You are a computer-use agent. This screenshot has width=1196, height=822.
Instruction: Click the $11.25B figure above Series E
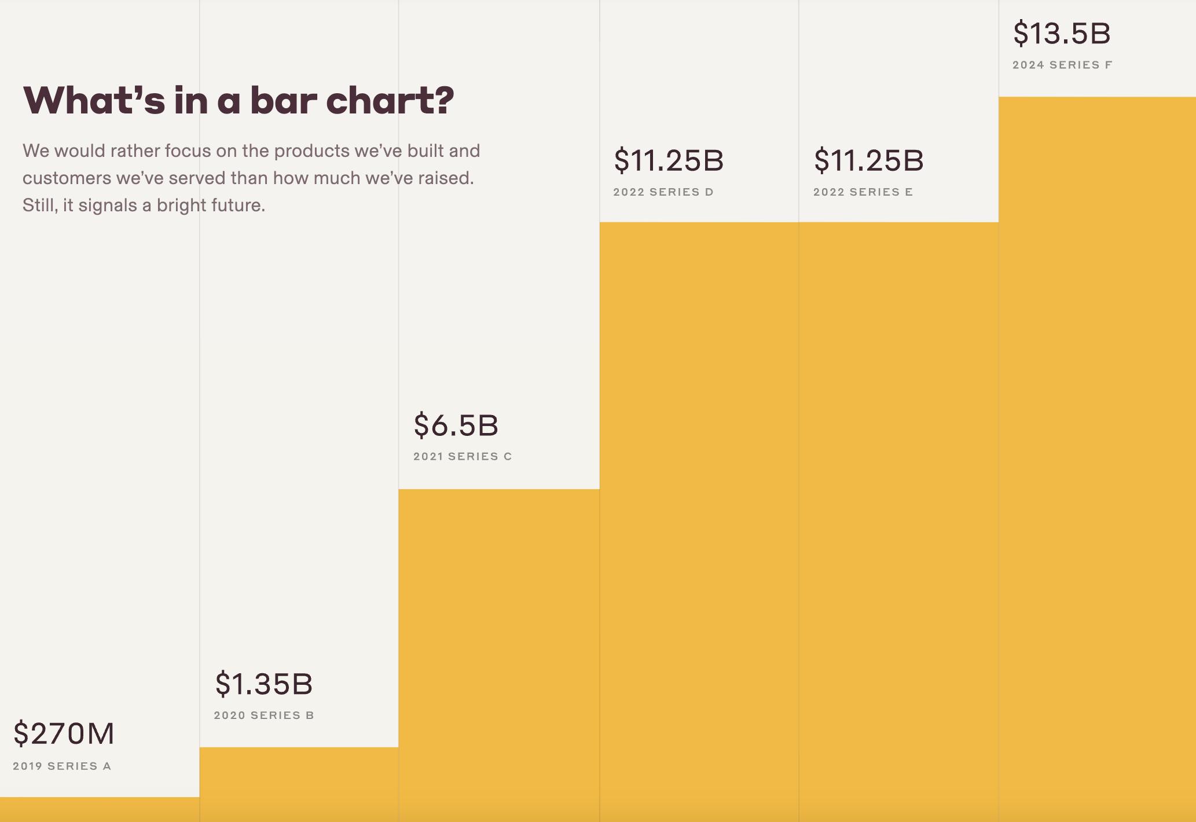click(868, 160)
